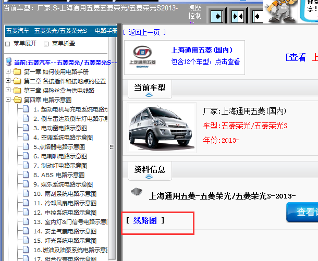Open 16.燃油及油泵系统电路示意图
Image resolution: width=318 pixels, height=261 pixels.
coord(70,250)
